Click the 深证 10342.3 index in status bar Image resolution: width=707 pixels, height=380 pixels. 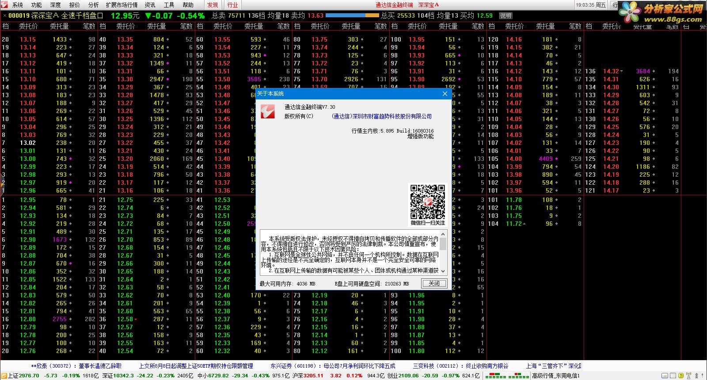(x=118, y=376)
